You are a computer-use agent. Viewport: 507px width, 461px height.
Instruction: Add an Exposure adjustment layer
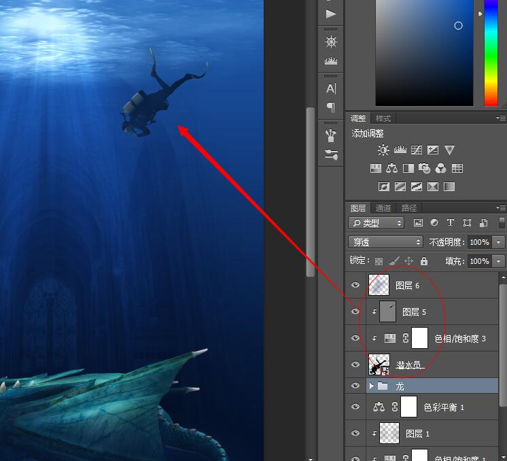pyautogui.click(x=433, y=150)
